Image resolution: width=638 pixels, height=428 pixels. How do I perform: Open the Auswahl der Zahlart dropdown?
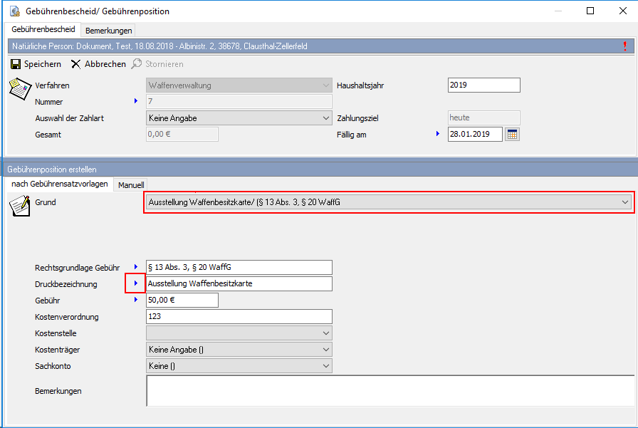click(x=325, y=118)
